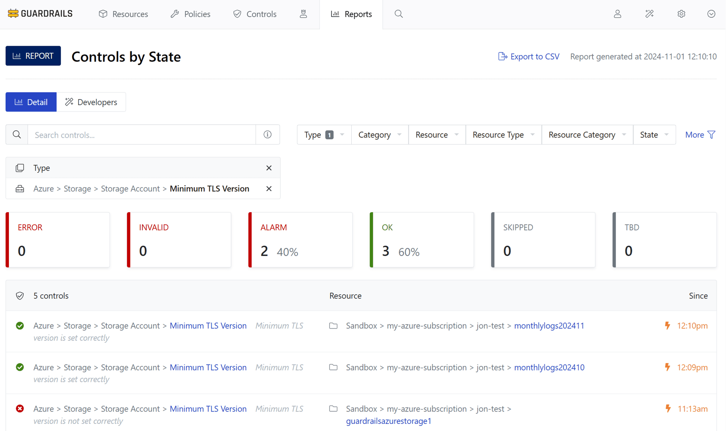Screen dimensions: 726x431
Task: Click the lightning icon next to 12:10pm
Action: (668, 326)
